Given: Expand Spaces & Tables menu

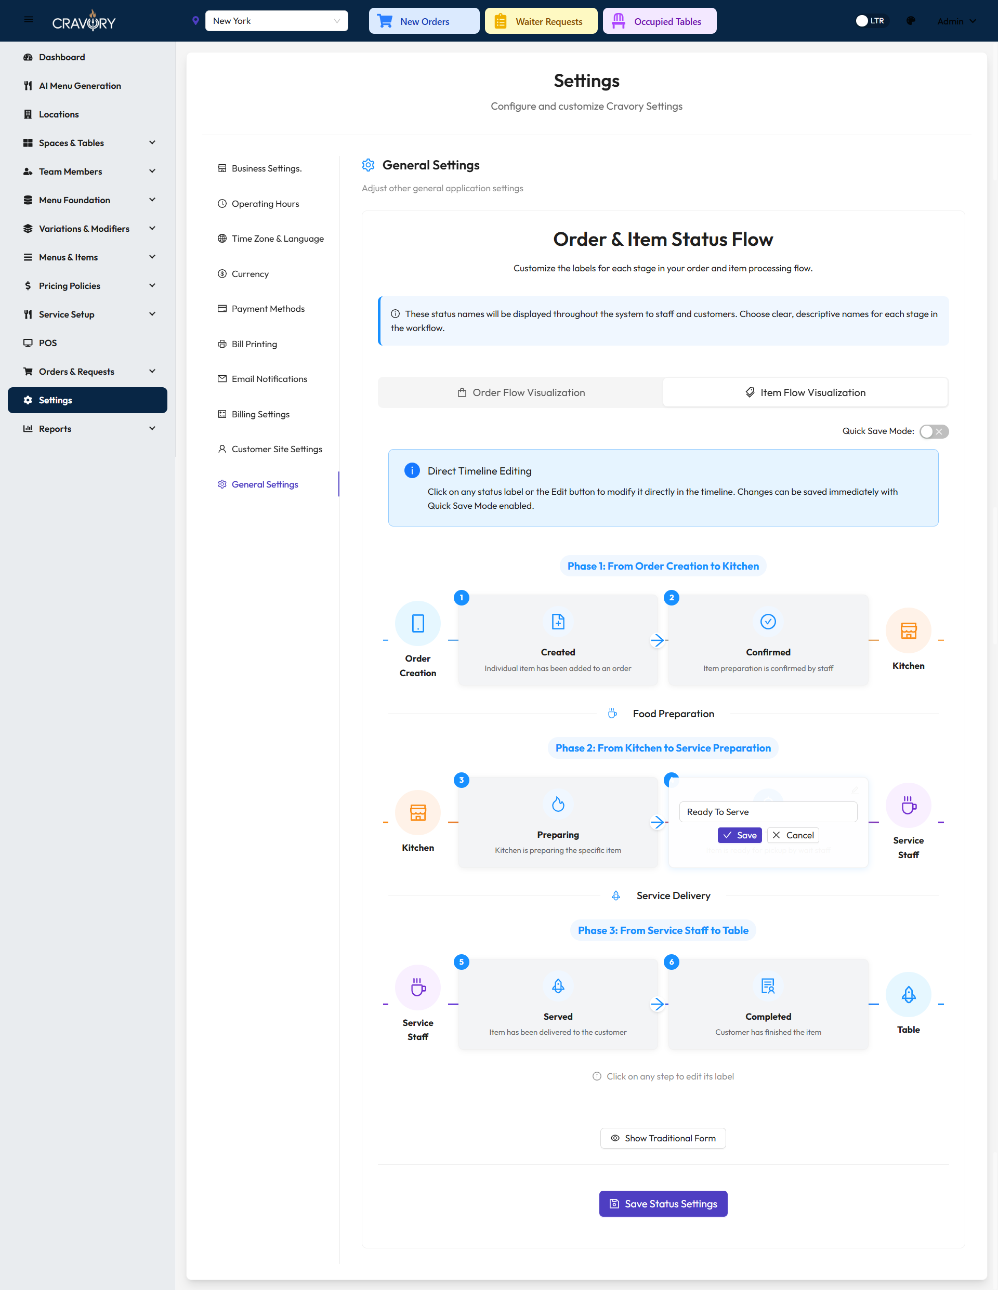Looking at the screenshot, I should tap(87, 143).
